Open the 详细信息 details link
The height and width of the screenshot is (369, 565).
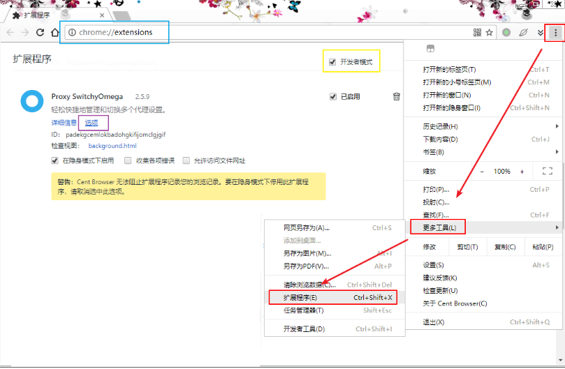pyautogui.click(x=64, y=123)
